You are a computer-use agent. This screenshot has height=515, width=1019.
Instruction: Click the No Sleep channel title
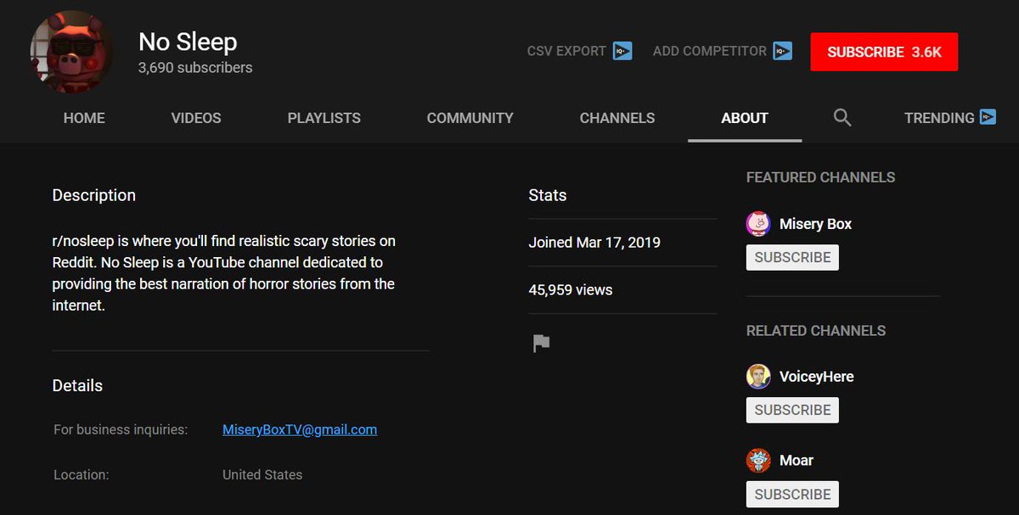pos(188,42)
